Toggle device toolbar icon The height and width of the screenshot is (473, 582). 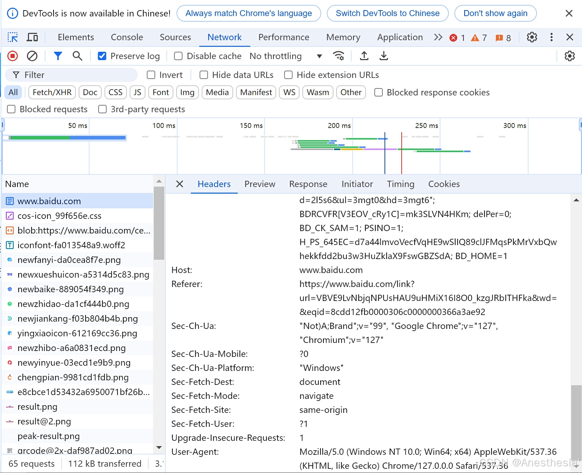pos(33,37)
